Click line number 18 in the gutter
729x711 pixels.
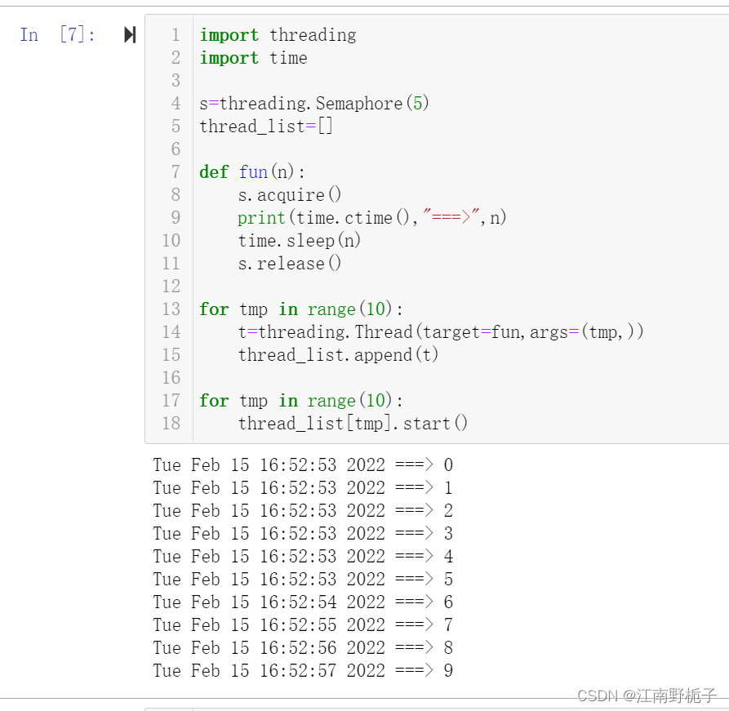coord(171,423)
